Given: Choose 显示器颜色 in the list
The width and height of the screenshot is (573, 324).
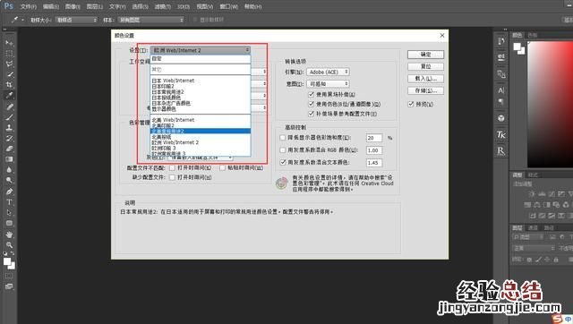Looking at the screenshot, I should coord(201,109).
